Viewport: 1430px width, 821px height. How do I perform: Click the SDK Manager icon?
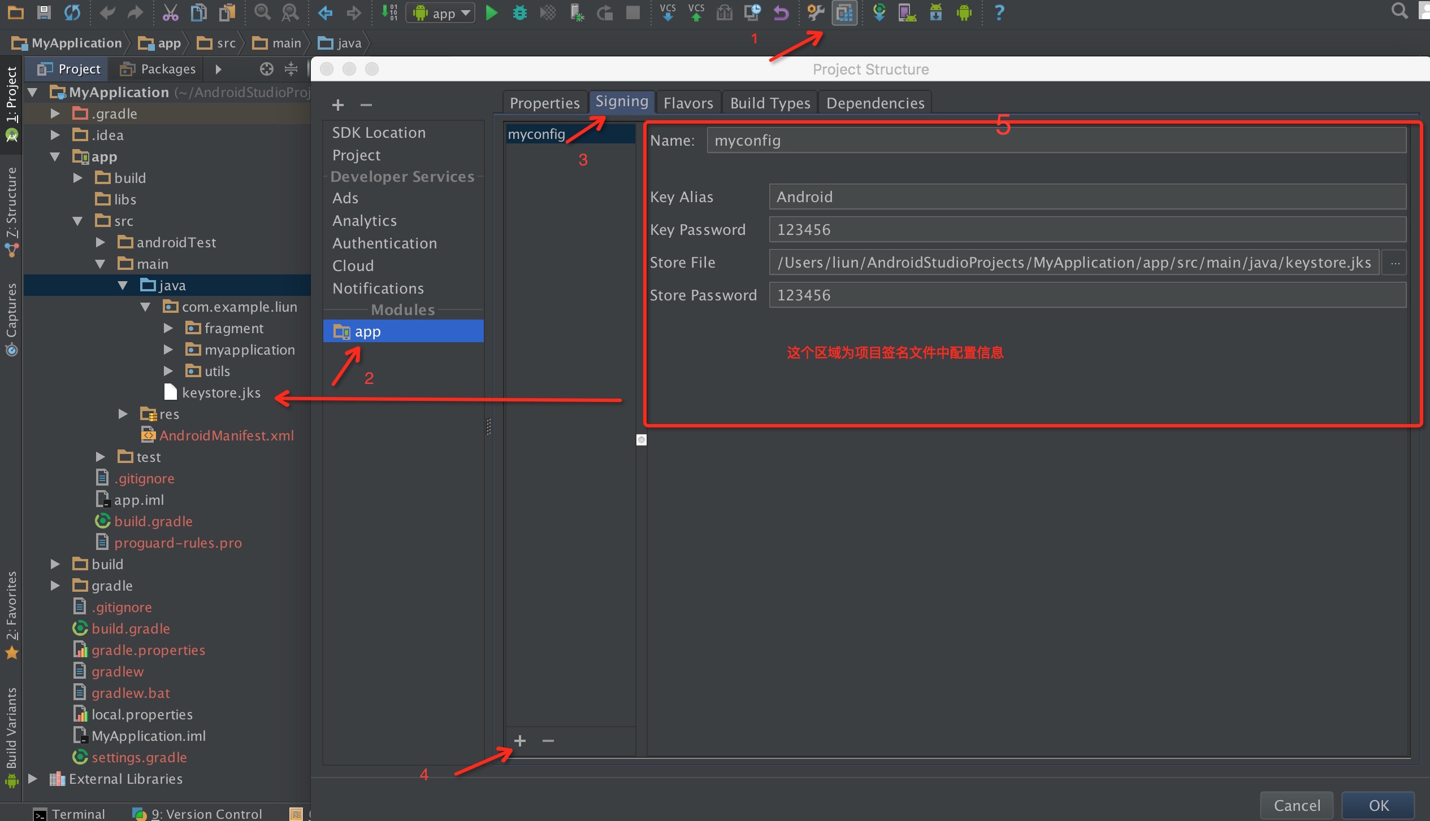(x=935, y=12)
